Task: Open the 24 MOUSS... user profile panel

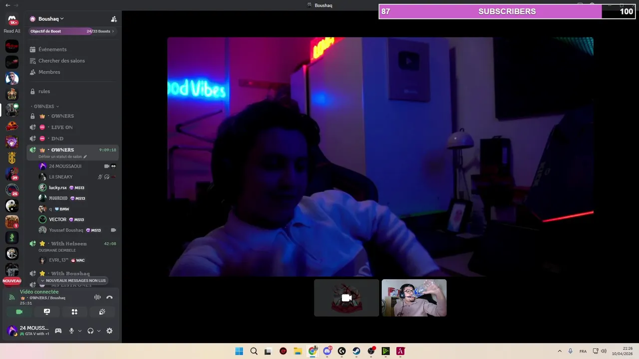Action: coord(28,331)
